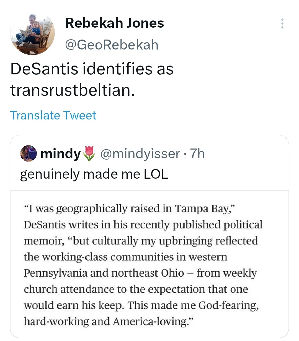The width and height of the screenshot is (299, 341).
Task: Tap mindy's small avatar in quoted tweet
Action: [29, 153]
